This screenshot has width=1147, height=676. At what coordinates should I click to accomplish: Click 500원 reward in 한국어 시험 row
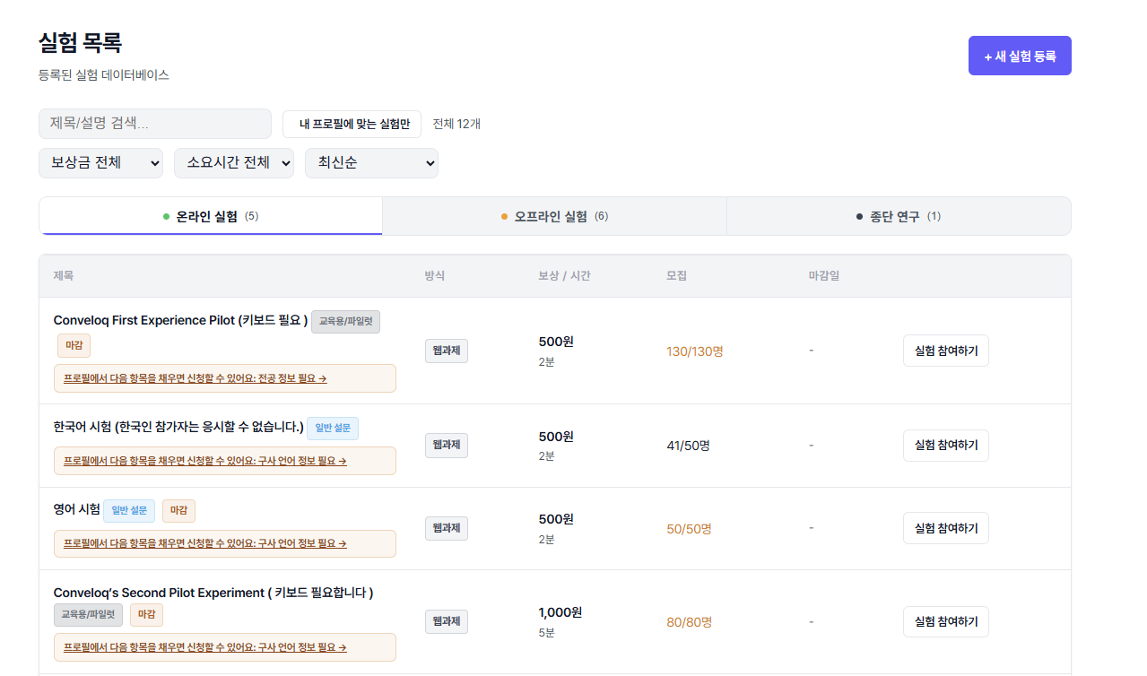pos(556,437)
